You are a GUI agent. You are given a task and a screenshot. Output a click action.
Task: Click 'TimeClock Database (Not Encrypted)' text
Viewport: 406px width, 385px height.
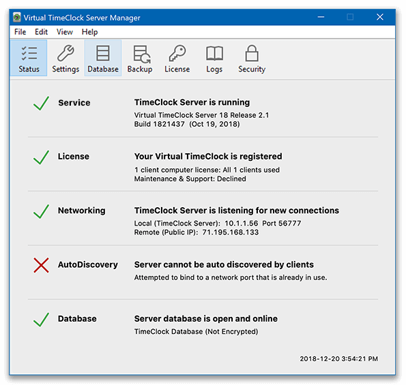pyautogui.click(x=196, y=331)
